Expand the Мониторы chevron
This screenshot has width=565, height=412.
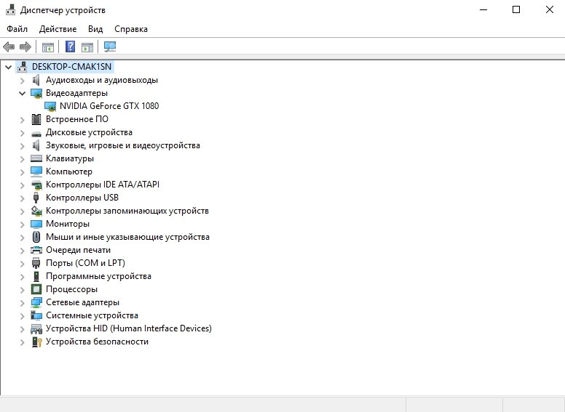tap(23, 225)
